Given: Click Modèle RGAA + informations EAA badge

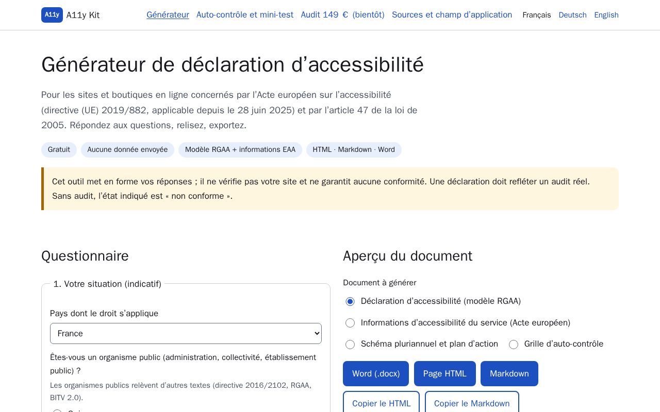Looking at the screenshot, I should pyautogui.click(x=240, y=150).
